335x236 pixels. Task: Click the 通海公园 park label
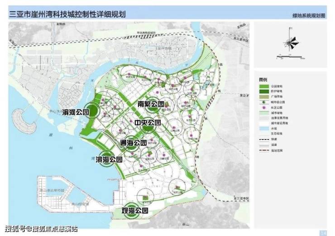click(x=133, y=143)
